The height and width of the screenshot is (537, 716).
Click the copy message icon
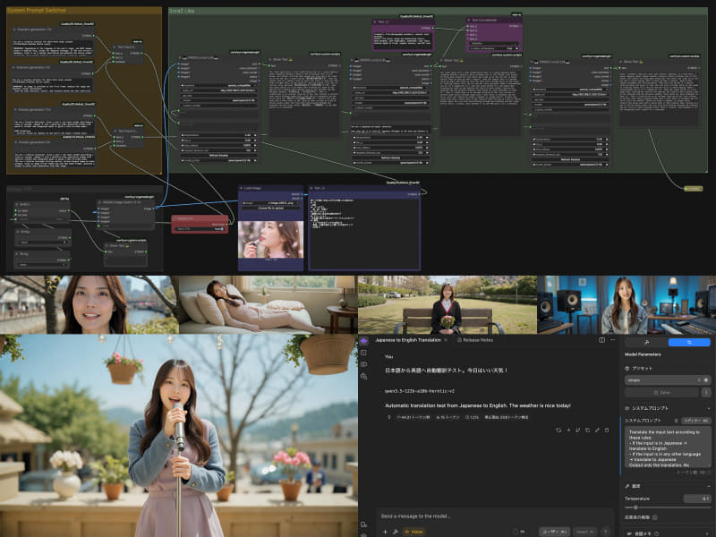pyautogui.click(x=587, y=430)
